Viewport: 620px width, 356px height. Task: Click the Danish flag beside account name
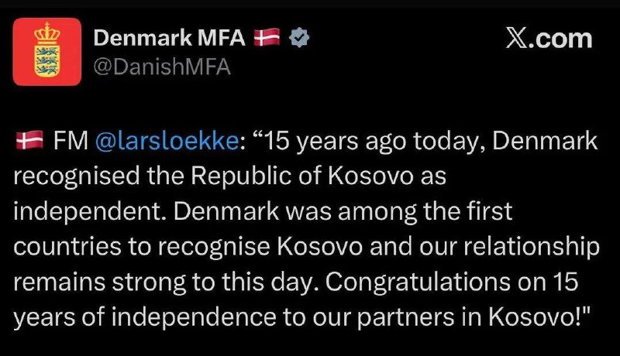tap(268, 36)
